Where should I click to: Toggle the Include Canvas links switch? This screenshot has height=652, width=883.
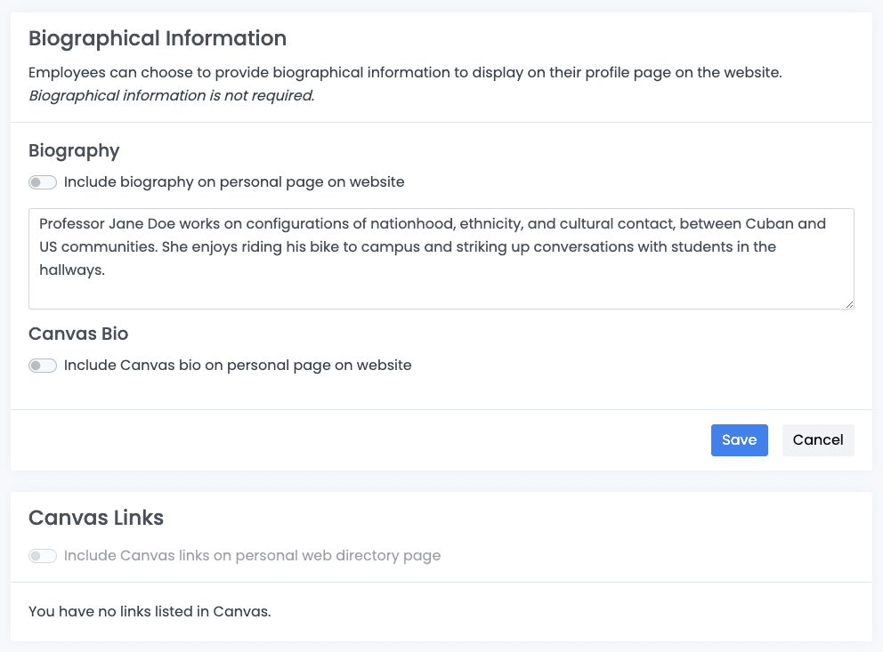tap(43, 556)
